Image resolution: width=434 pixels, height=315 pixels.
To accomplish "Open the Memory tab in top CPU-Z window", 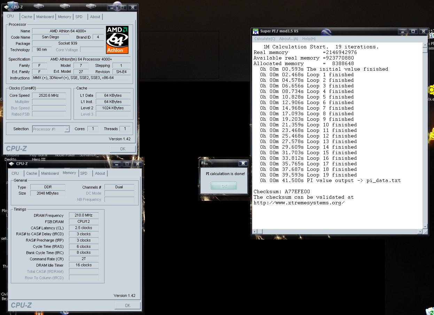I will 64,17.
